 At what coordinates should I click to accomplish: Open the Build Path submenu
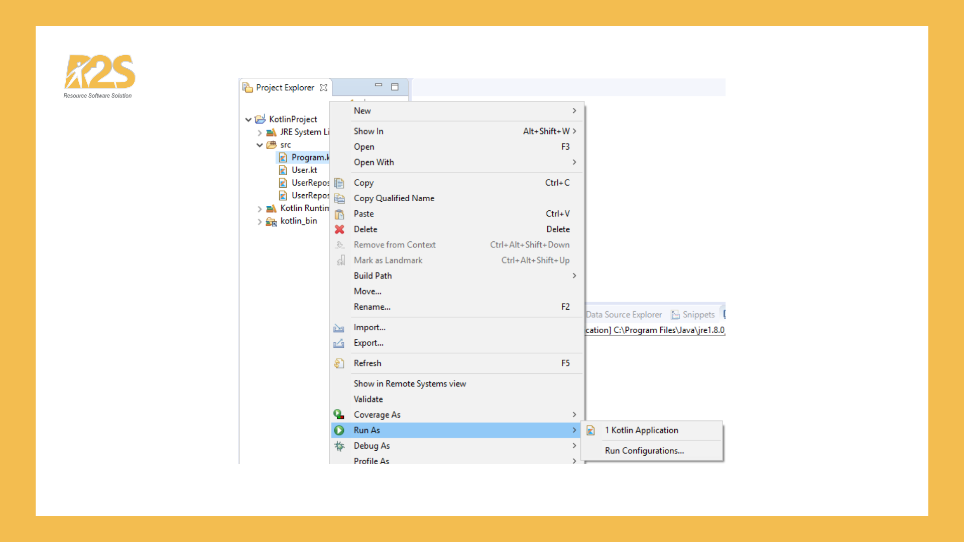(x=373, y=276)
